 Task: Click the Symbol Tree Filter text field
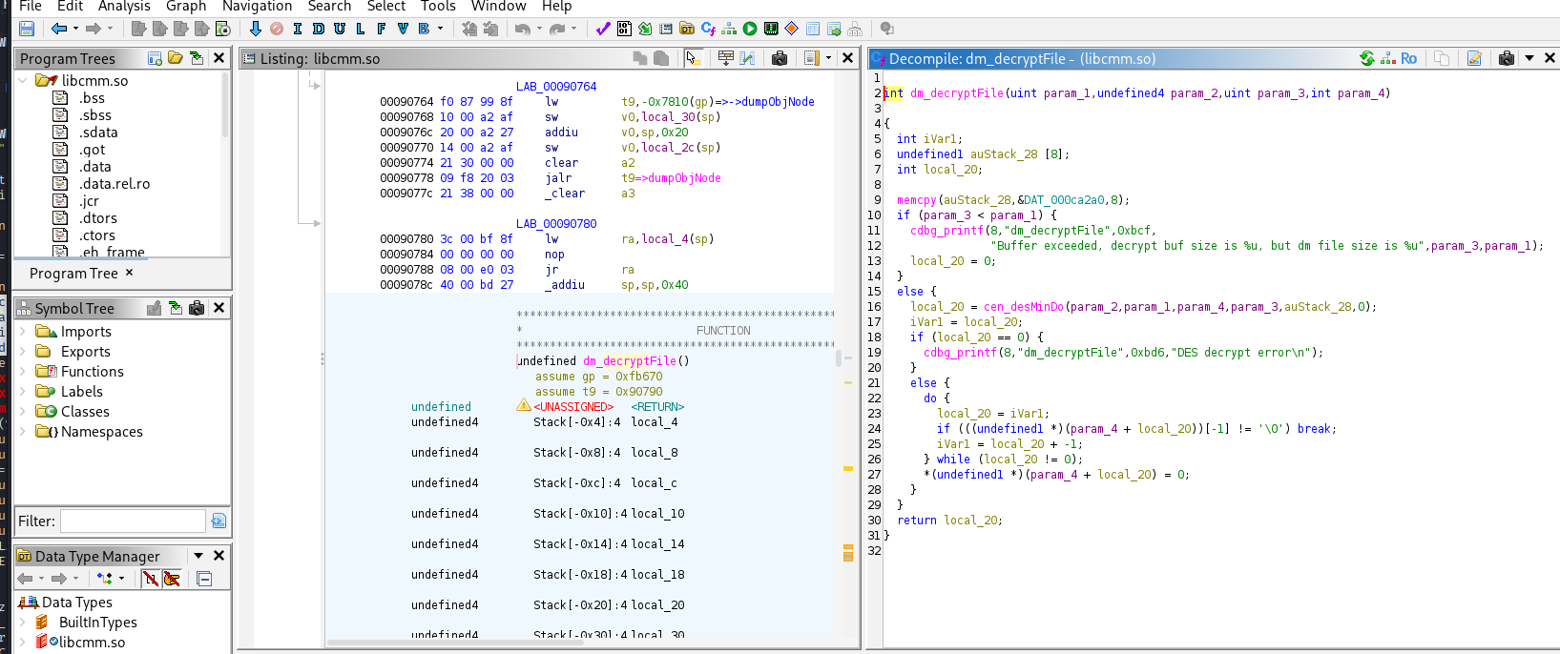coord(133,521)
